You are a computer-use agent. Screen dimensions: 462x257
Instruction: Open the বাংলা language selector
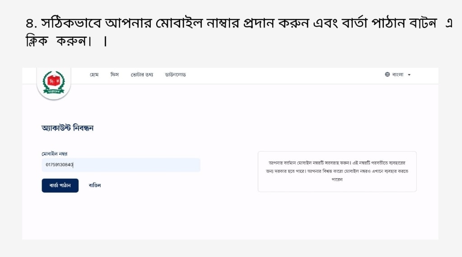click(x=397, y=74)
